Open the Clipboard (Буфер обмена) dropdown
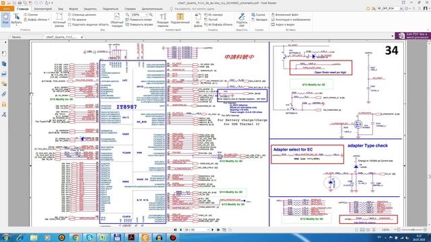Viewport: 431px width, 242px height. click(x=36, y=19)
